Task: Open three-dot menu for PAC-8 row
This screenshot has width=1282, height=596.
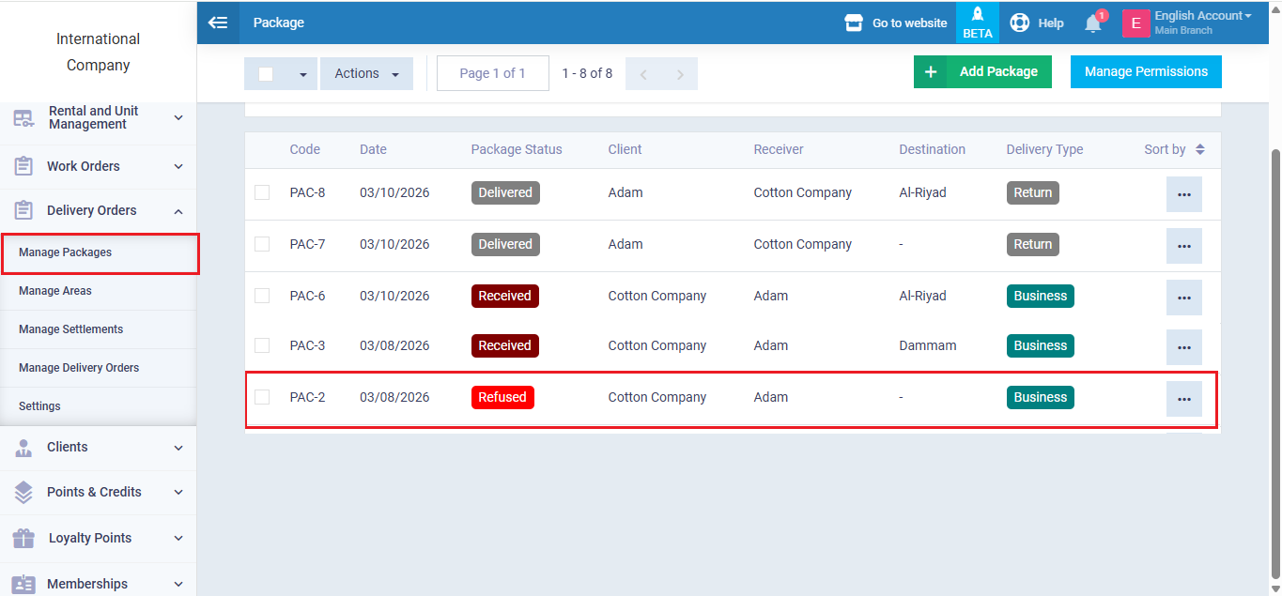Action: pyautogui.click(x=1183, y=194)
